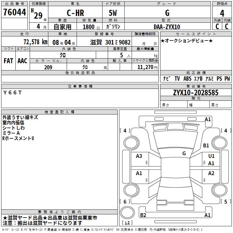Click the rear tire depth value [6]
This screenshot has height=233, width=233.
(x=125, y=202)
